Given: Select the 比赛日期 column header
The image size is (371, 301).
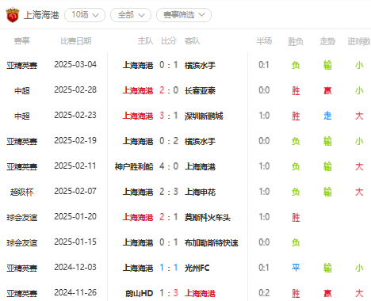Looking at the screenshot, I should (76, 41).
